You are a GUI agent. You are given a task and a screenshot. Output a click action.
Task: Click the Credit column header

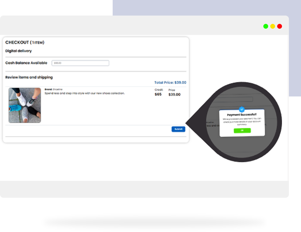(x=159, y=90)
